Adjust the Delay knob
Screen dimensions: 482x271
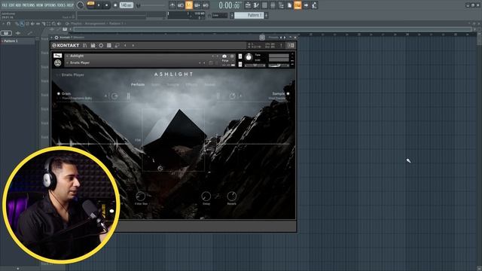(206, 196)
